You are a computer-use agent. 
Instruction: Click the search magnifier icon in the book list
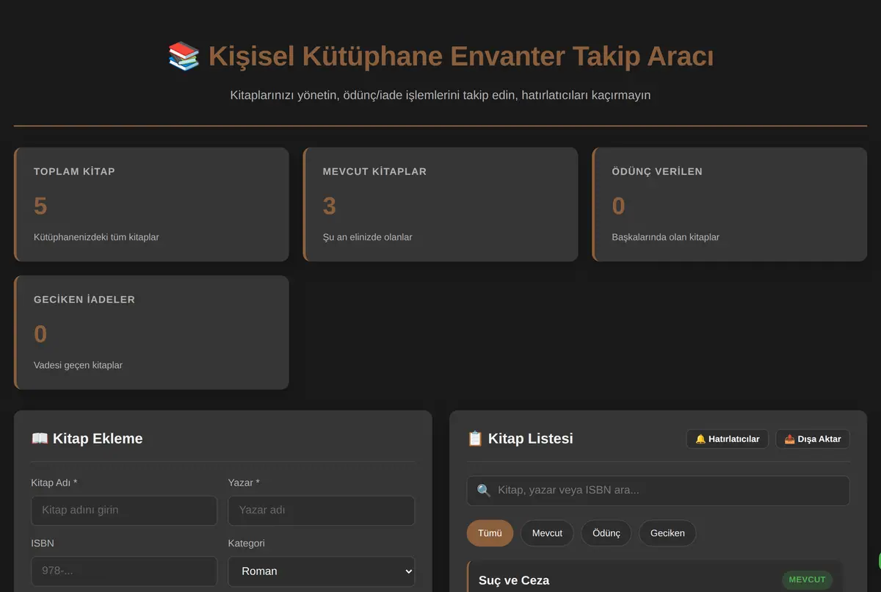pos(484,491)
